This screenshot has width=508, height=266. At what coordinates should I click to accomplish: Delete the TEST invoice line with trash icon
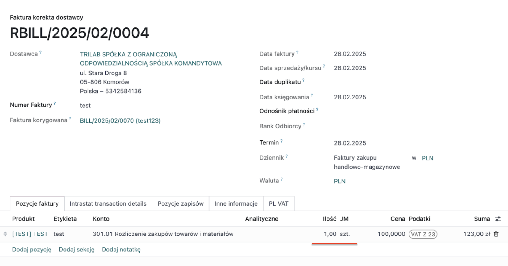[496, 234]
